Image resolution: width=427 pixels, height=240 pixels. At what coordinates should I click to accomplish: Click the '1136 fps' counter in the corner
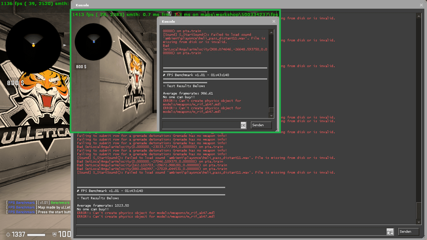click(11, 3)
